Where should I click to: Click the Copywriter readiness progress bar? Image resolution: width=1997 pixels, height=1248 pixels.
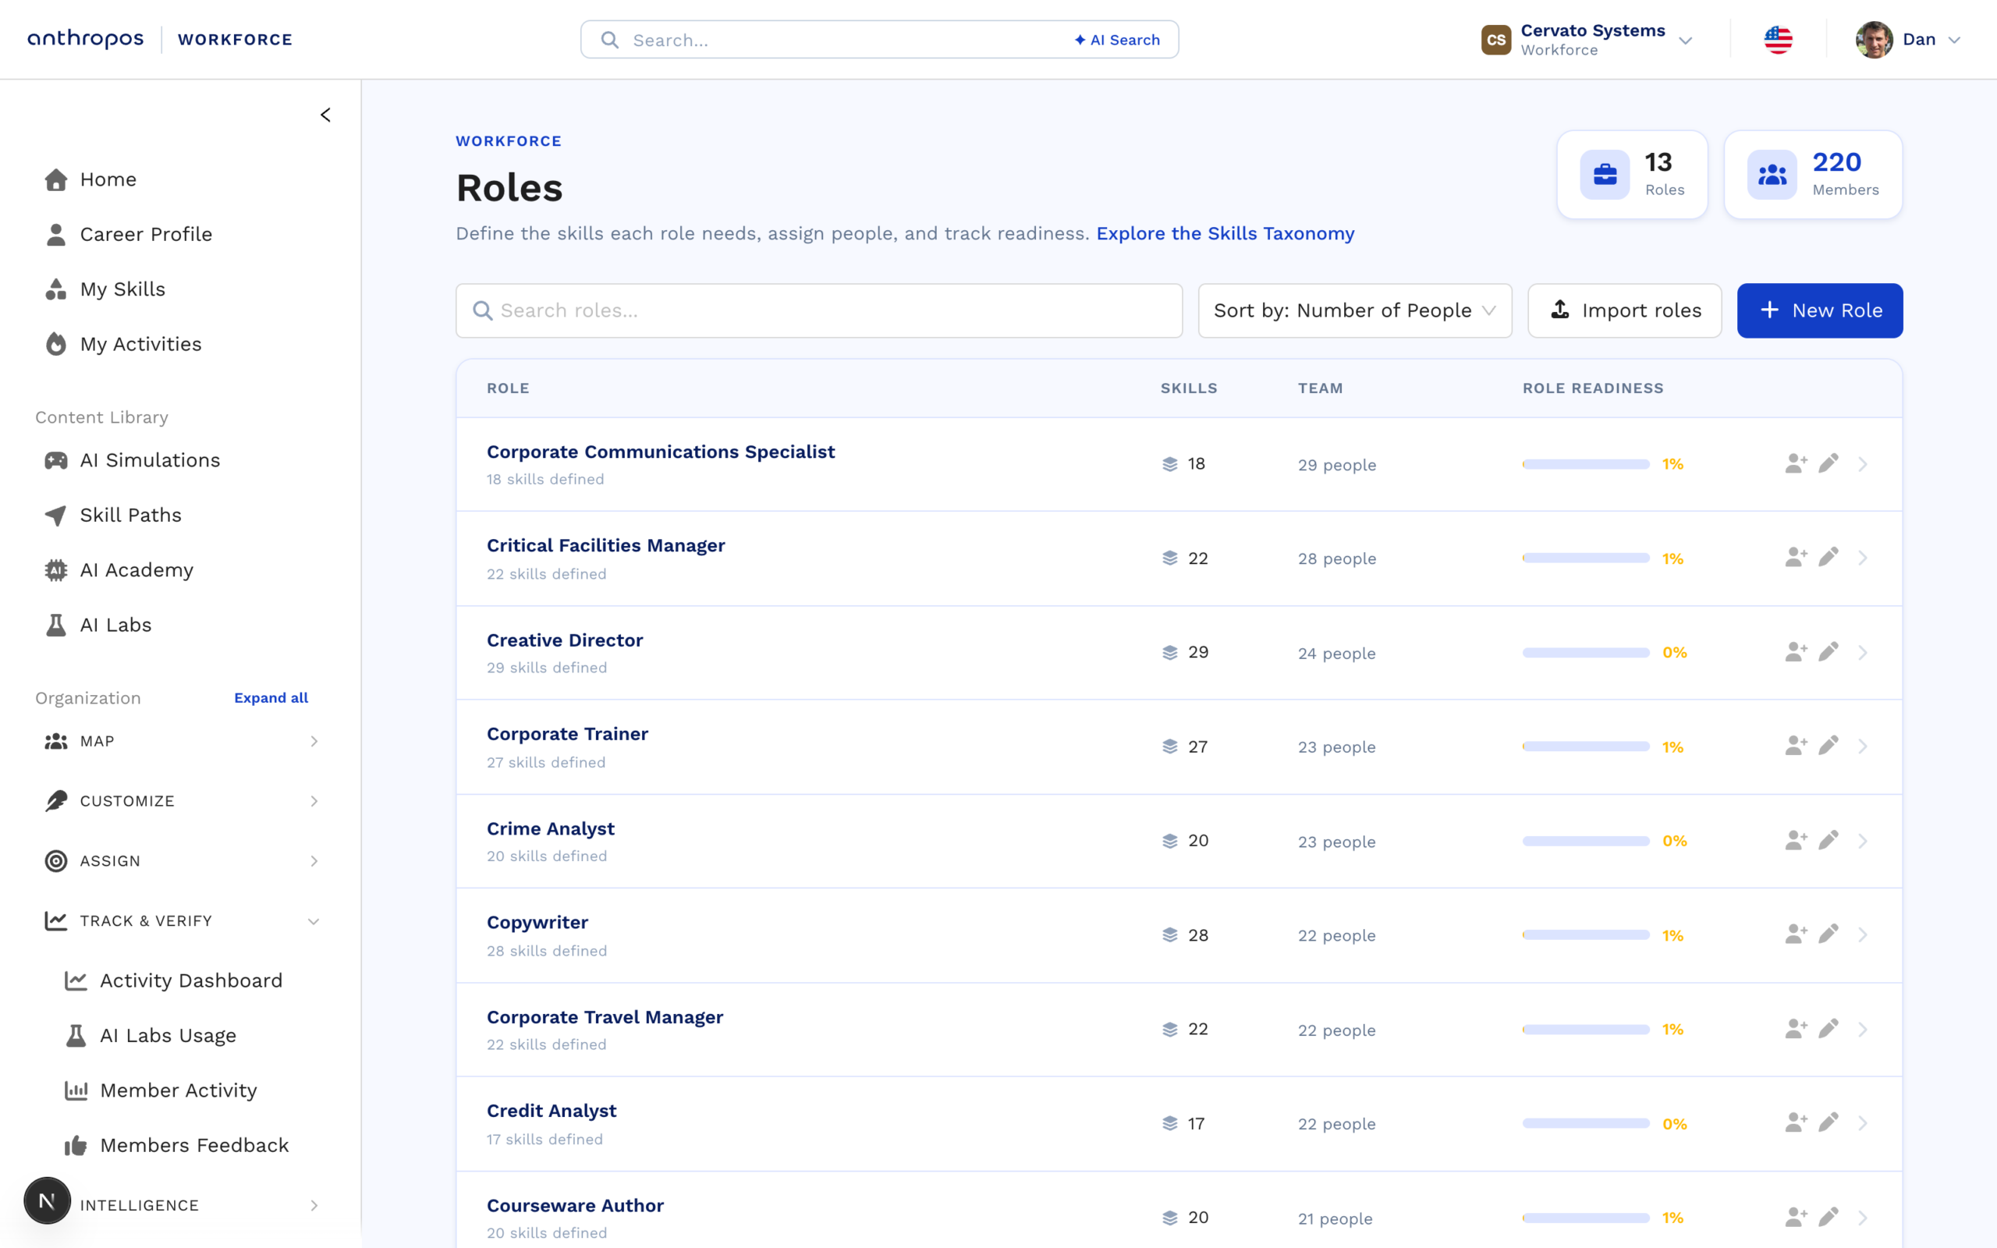click(1585, 935)
